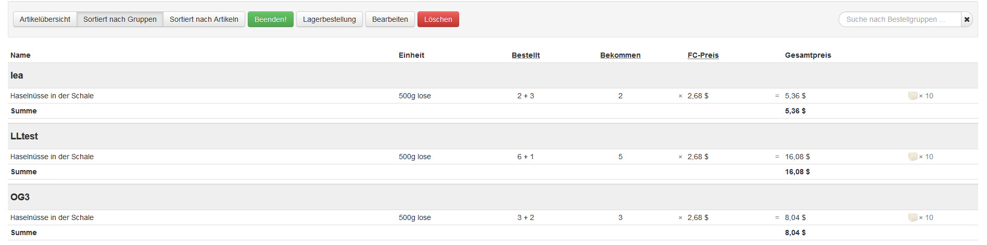The image size is (987, 245).
Task: Clear the order group search field
Action: 967,19
